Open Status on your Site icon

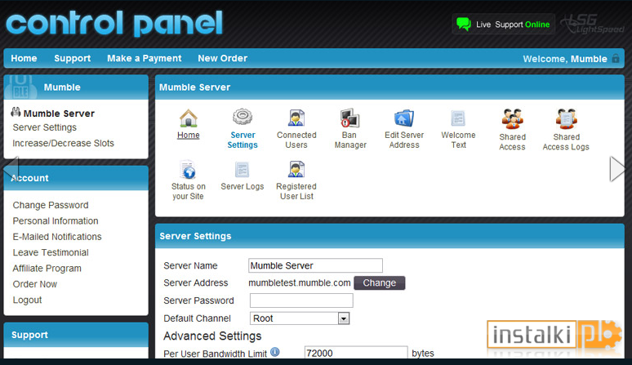(x=188, y=170)
